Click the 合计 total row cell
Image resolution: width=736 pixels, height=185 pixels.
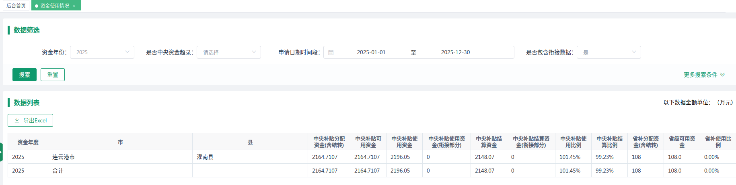point(58,171)
